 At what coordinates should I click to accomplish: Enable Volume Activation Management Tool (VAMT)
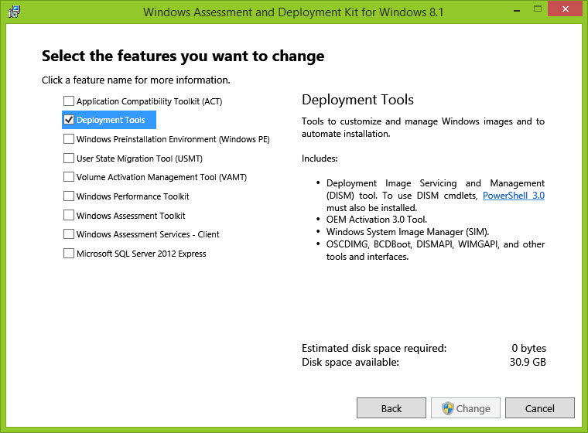coord(69,177)
